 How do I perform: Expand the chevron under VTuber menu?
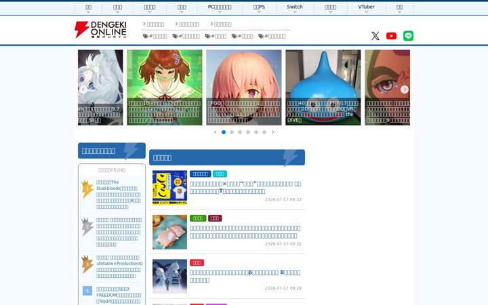click(366, 12)
